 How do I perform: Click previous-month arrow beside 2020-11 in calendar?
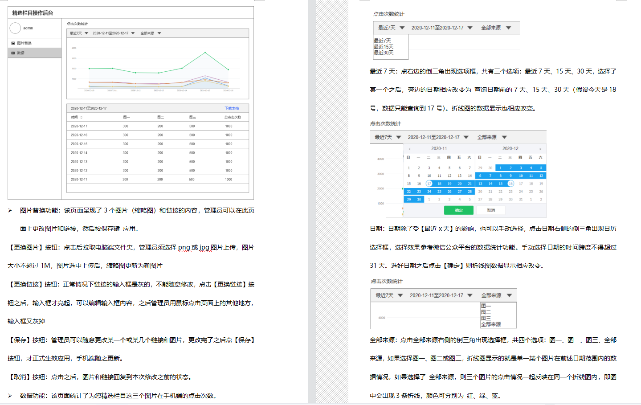coord(409,149)
